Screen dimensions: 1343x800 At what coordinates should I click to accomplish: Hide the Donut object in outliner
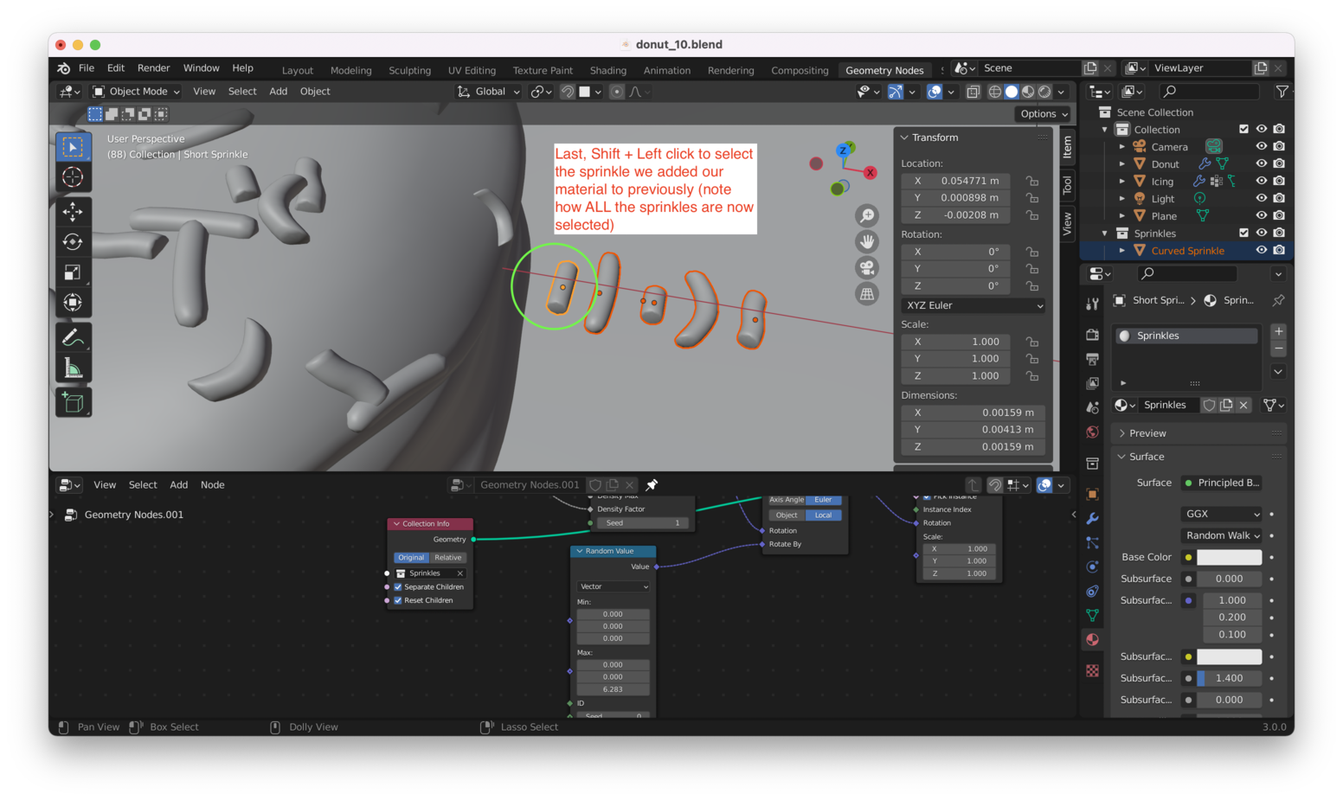click(1261, 163)
